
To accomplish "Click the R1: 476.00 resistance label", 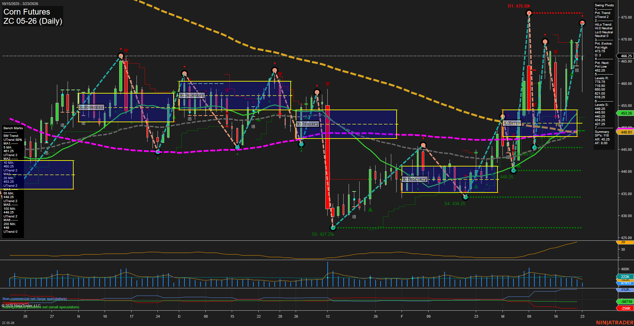I will point(518,5).
